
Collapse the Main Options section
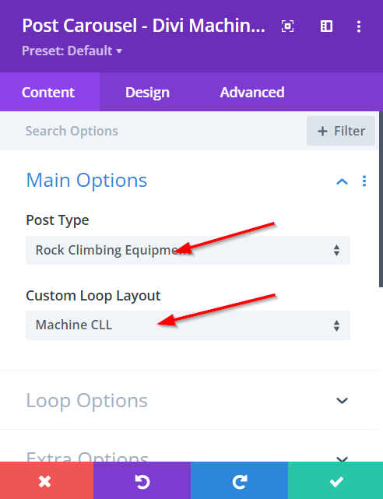(x=342, y=181)
